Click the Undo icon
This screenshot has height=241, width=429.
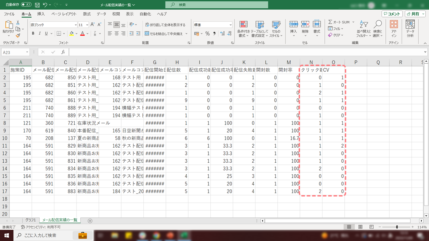pos(45,5)
